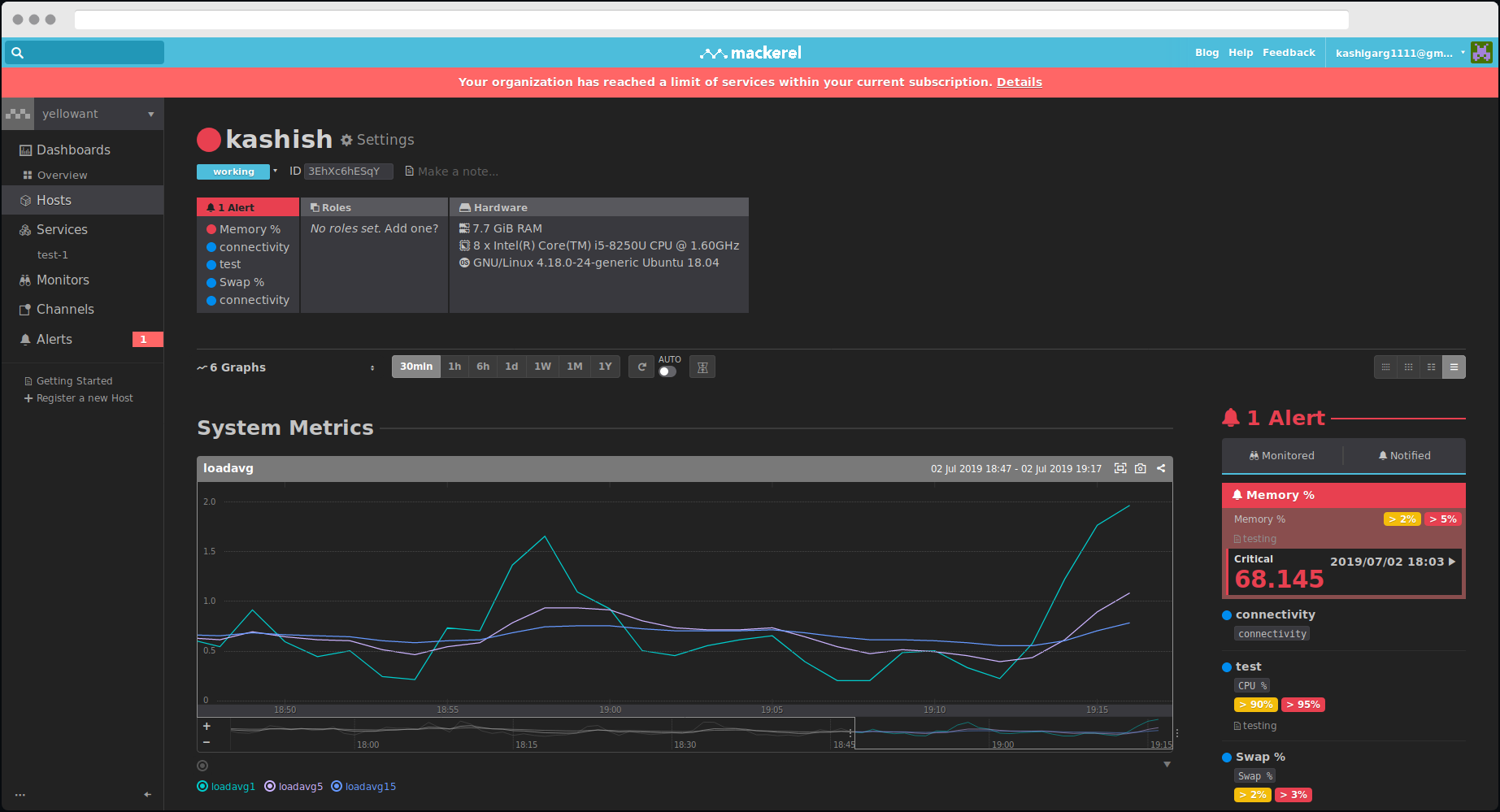
Task: Click the Add one? roles link
Action: pos(411,228)
